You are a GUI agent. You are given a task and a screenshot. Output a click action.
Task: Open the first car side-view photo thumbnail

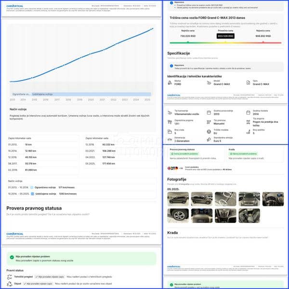(178, 198)
